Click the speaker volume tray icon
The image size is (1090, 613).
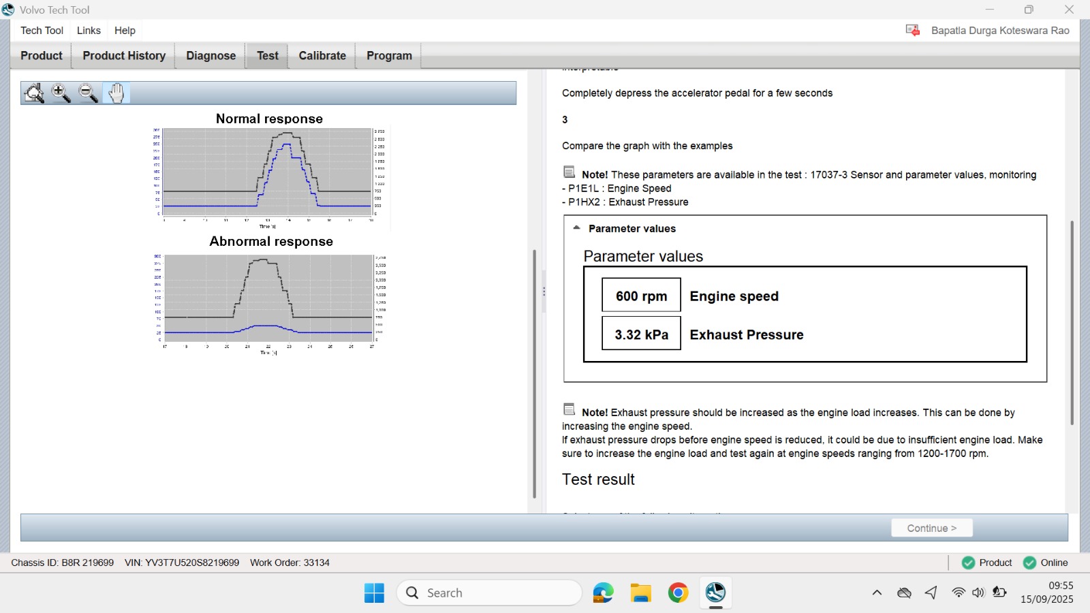pos(979,593)
